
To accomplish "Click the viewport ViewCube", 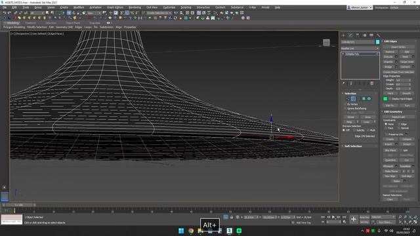I will click(326, 43).
